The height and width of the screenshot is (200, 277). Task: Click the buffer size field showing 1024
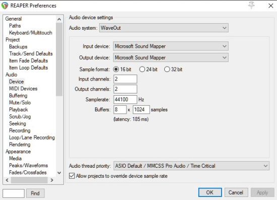[142, 109]
